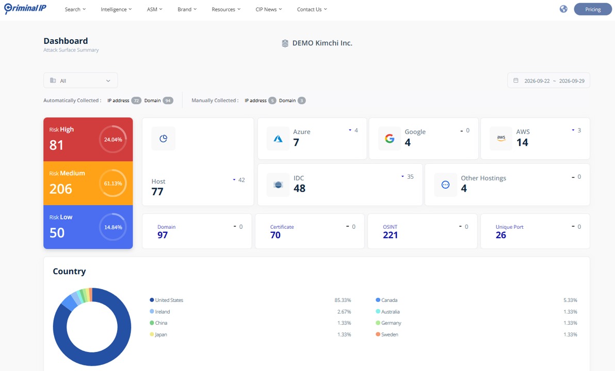Click the Host change indicator 42
Image resolution: width=615 pixels, height=371 pixels.
[x=239, y=180]
